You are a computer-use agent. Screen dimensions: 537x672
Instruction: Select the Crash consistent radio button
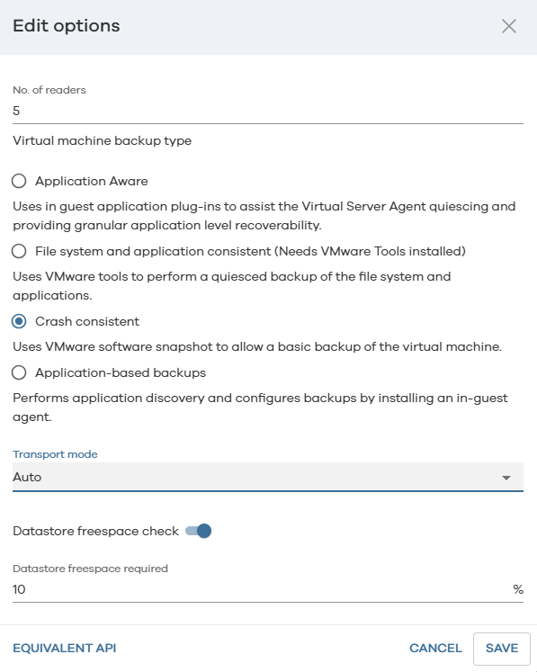19,321
